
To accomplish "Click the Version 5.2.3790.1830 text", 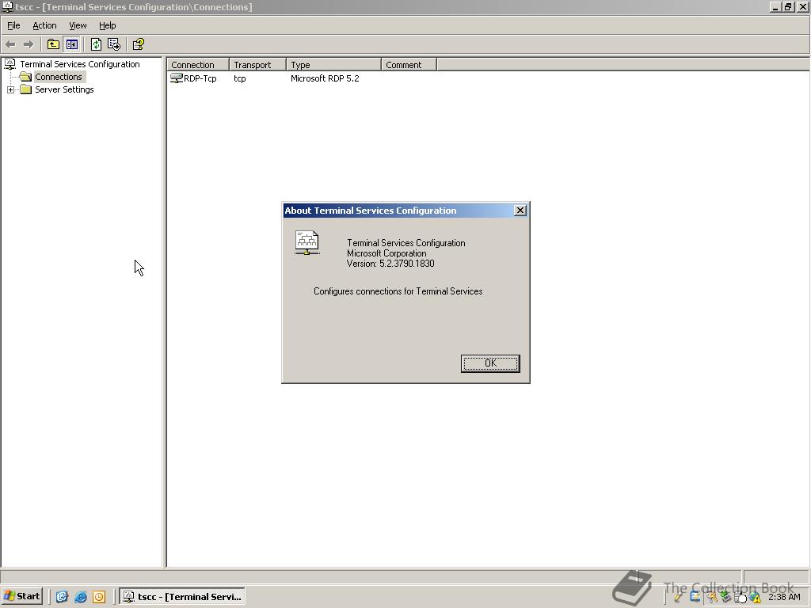I will click(390, 264).
